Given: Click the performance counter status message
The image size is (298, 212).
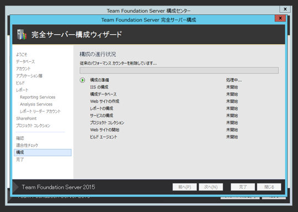Looking at the screenshot, I should pos(118,63).
